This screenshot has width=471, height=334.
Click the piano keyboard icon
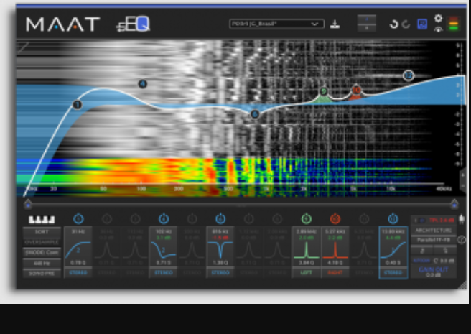pyautogui.click(x=42, y=220)
